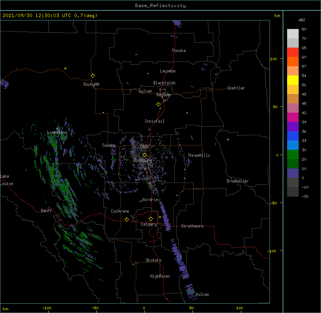Viewport: 321px width, 313px height.
Task: Click the yellow diamond marker below RedDeer
Action: pos(158,104)
